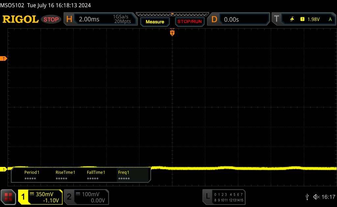Click the trigger sweep mode A indicator

coord(330,19)
